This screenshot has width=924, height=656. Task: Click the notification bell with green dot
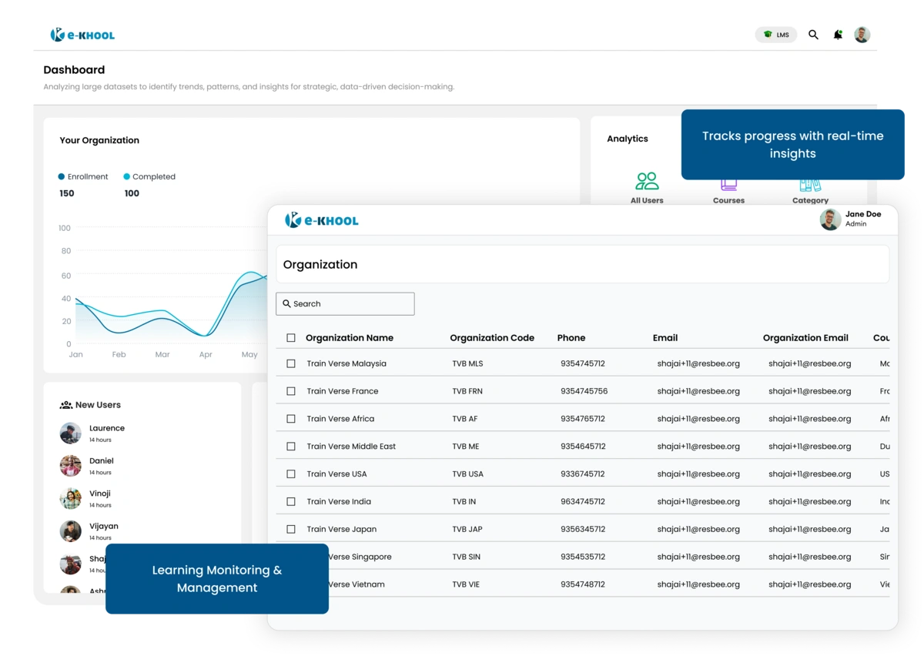(839, 35)
